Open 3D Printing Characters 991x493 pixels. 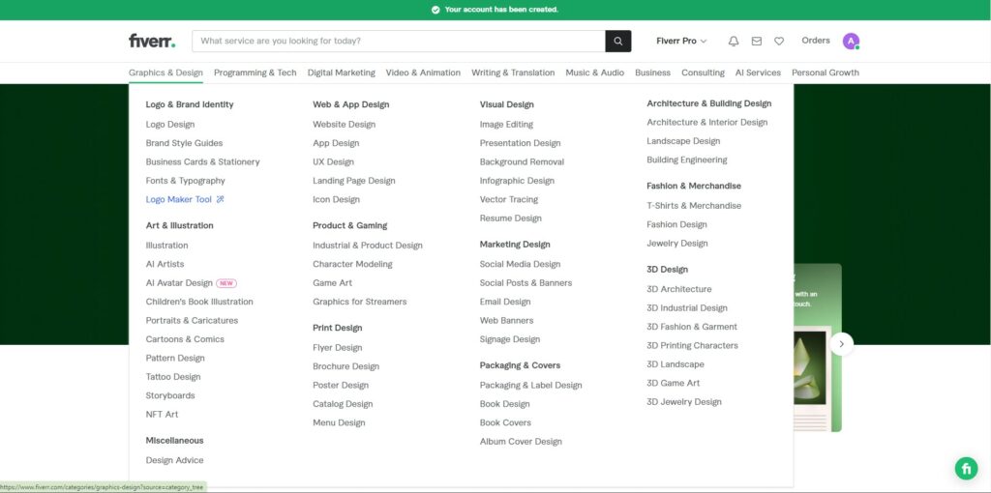[692, 346]
